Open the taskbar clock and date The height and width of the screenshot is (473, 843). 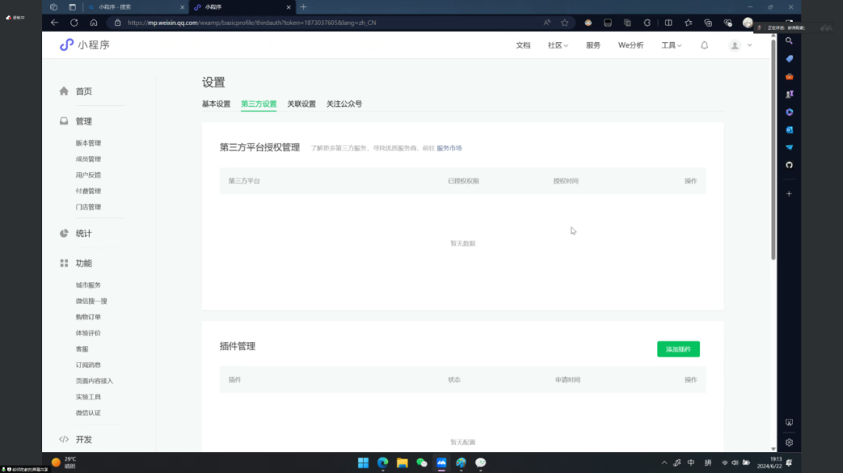point(770,463)
